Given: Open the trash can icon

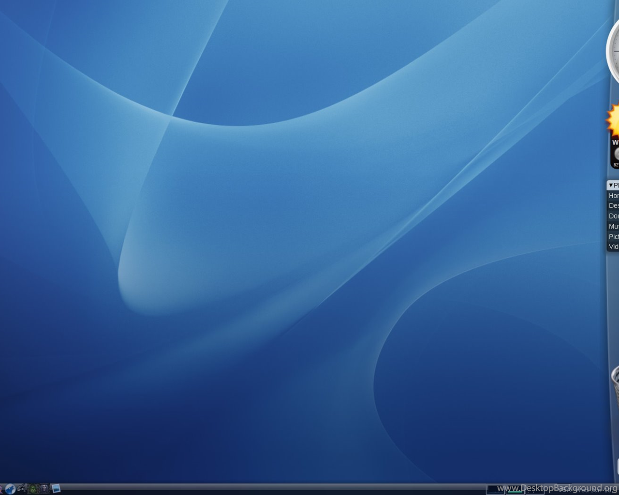Looking at the screenshot, I should 615,385.
